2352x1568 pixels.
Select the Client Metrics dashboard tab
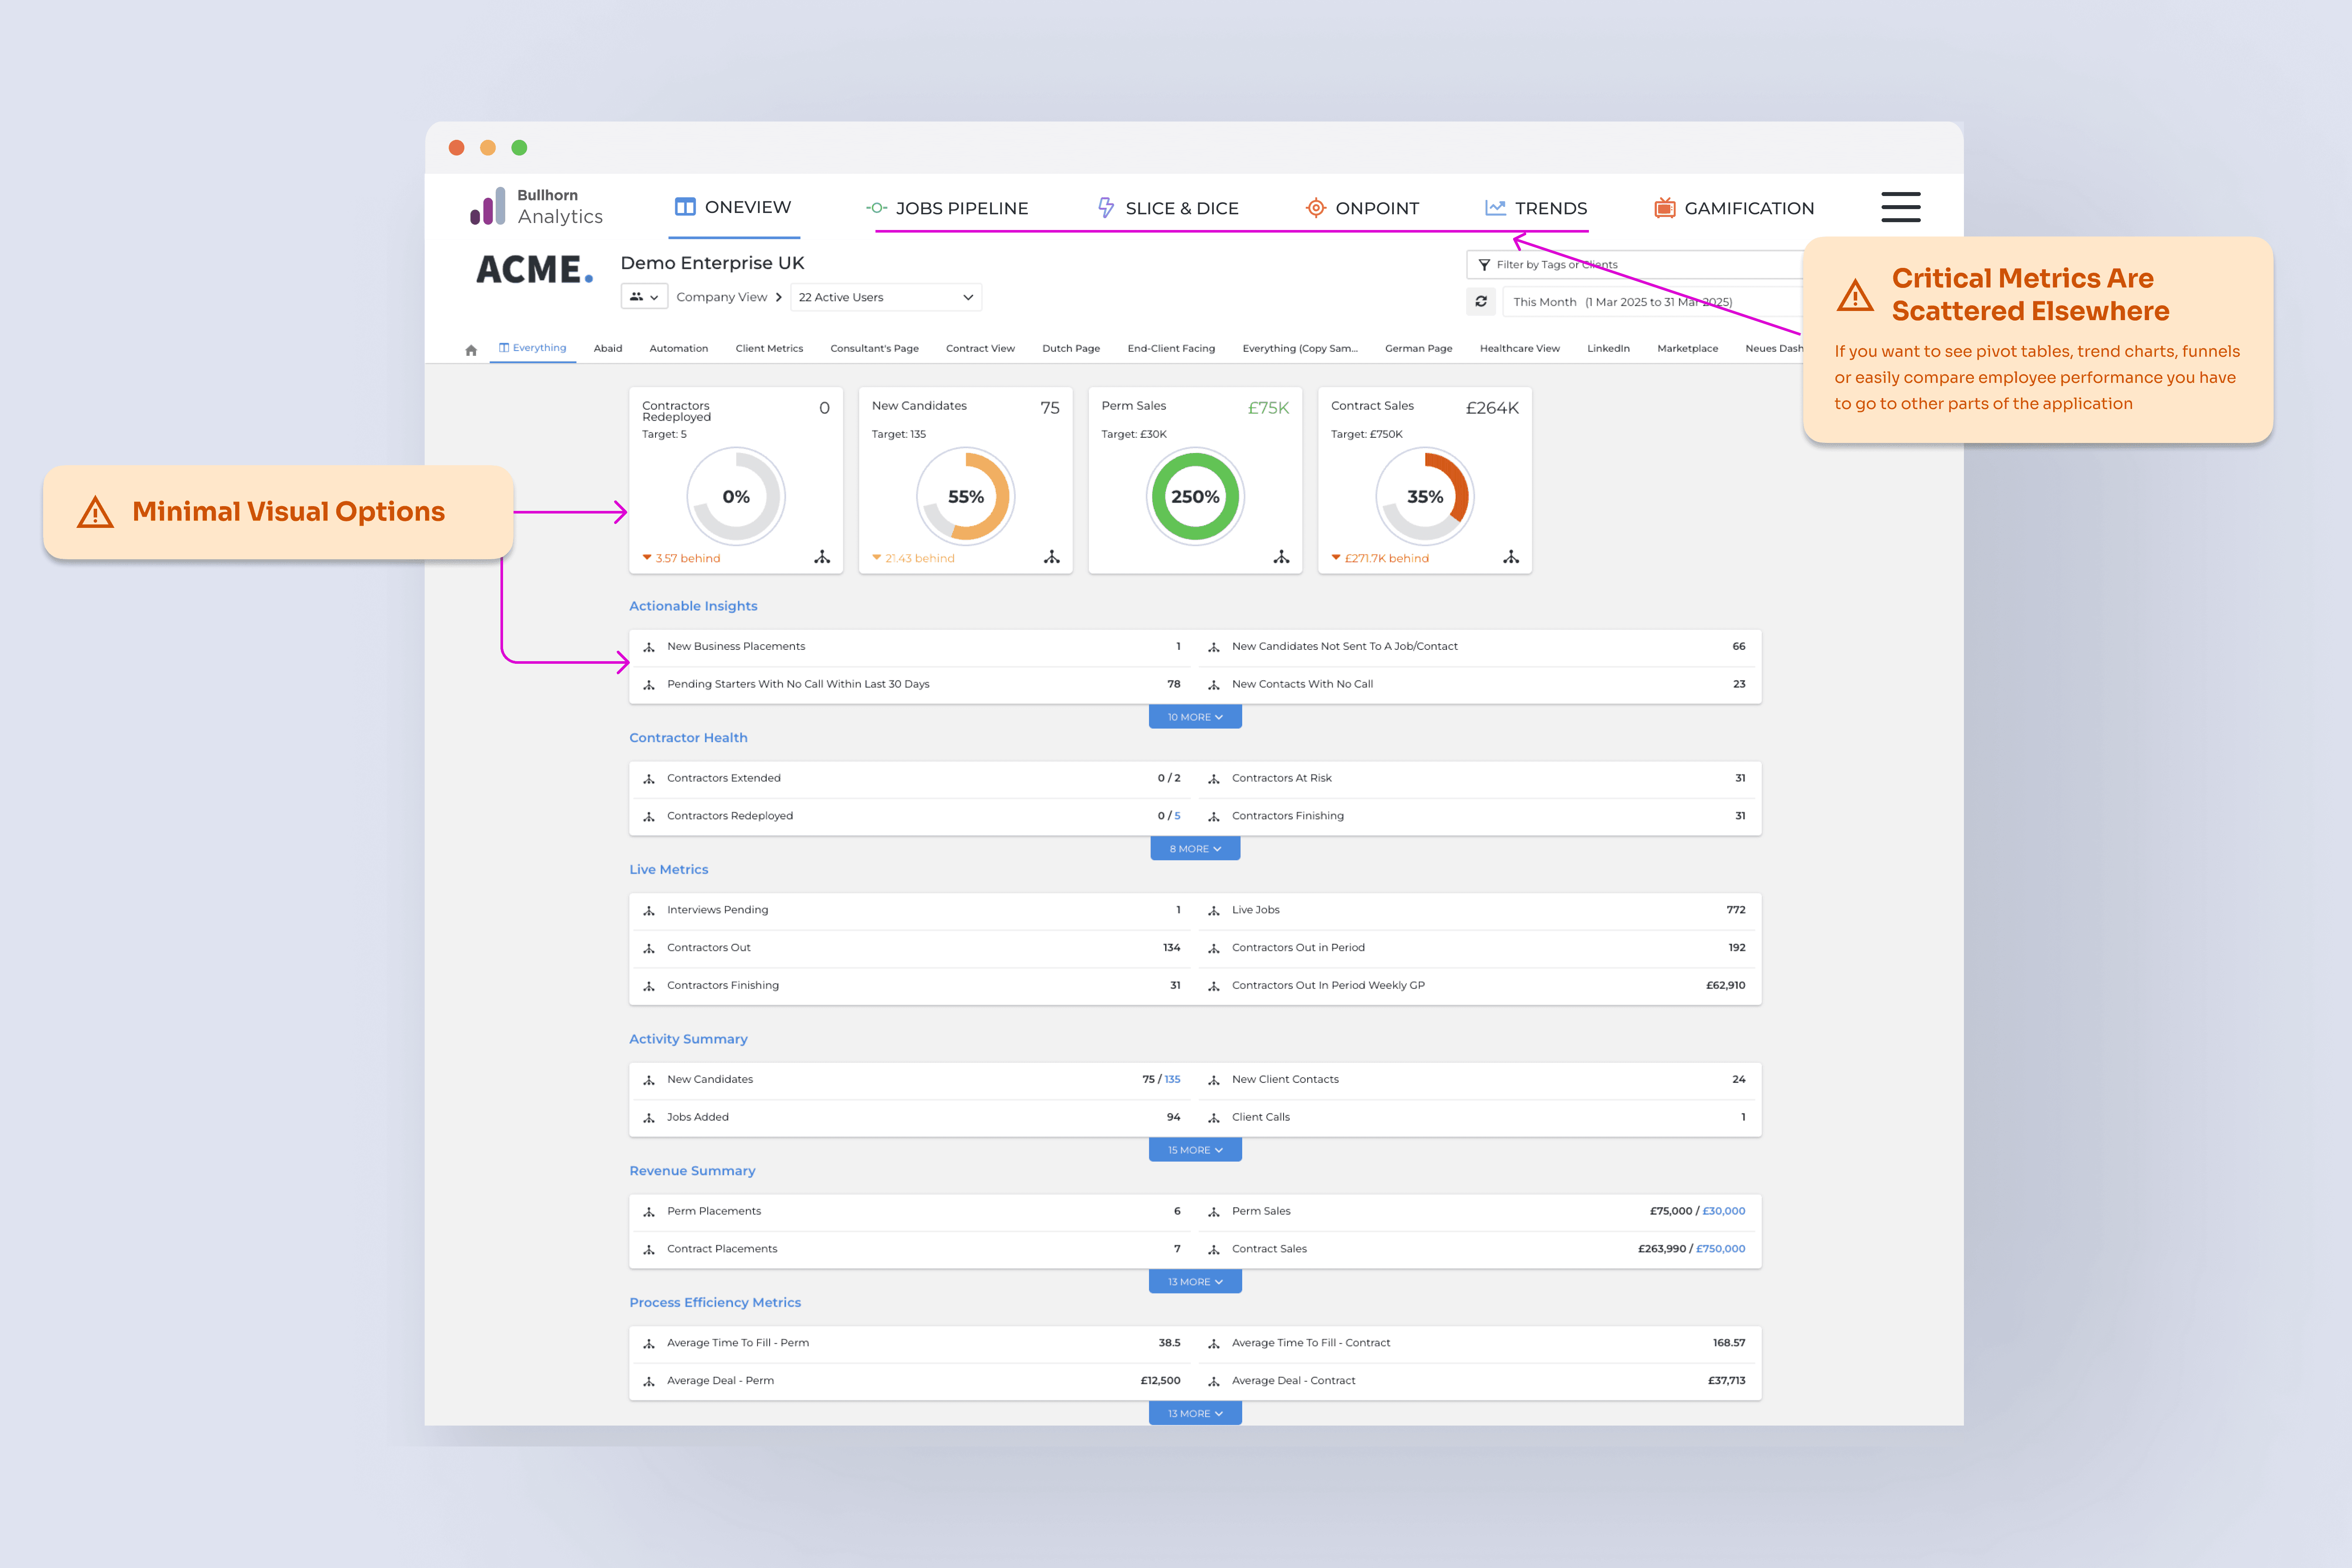click(769, 349)
